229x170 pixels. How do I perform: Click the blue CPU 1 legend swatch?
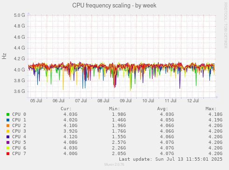[x=8, y=120]
